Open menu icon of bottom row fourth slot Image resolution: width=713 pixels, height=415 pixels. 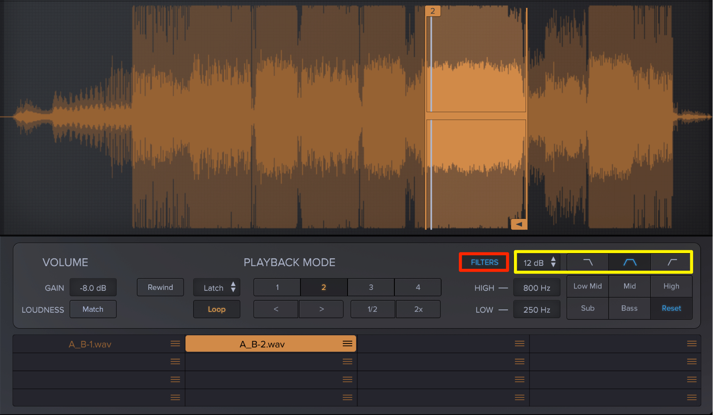pyautogui.click(x=692, y=397)
